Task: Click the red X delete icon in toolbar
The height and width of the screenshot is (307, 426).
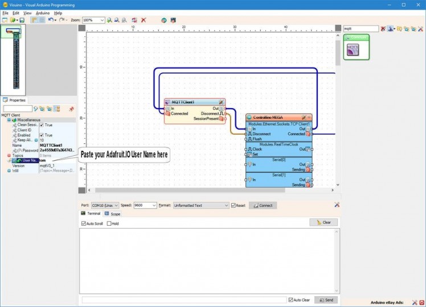Action: pyautogui.click(x=144, y=20)
